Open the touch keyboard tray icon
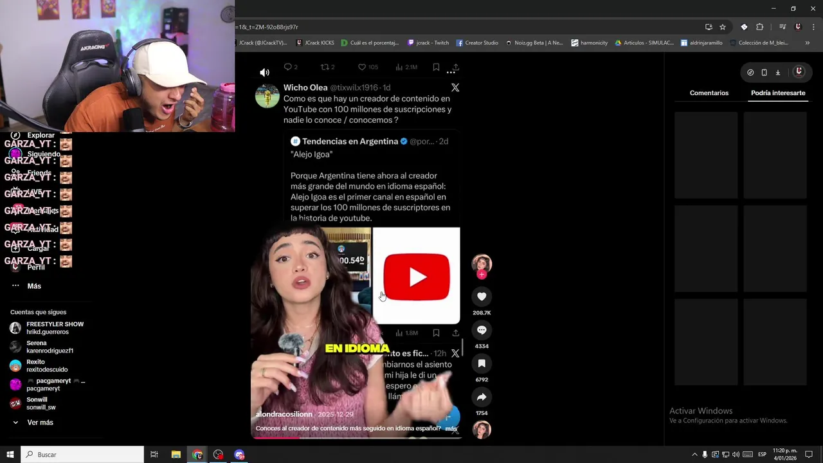This screenshot has height=463, width=823. click(x=748, y=455)
